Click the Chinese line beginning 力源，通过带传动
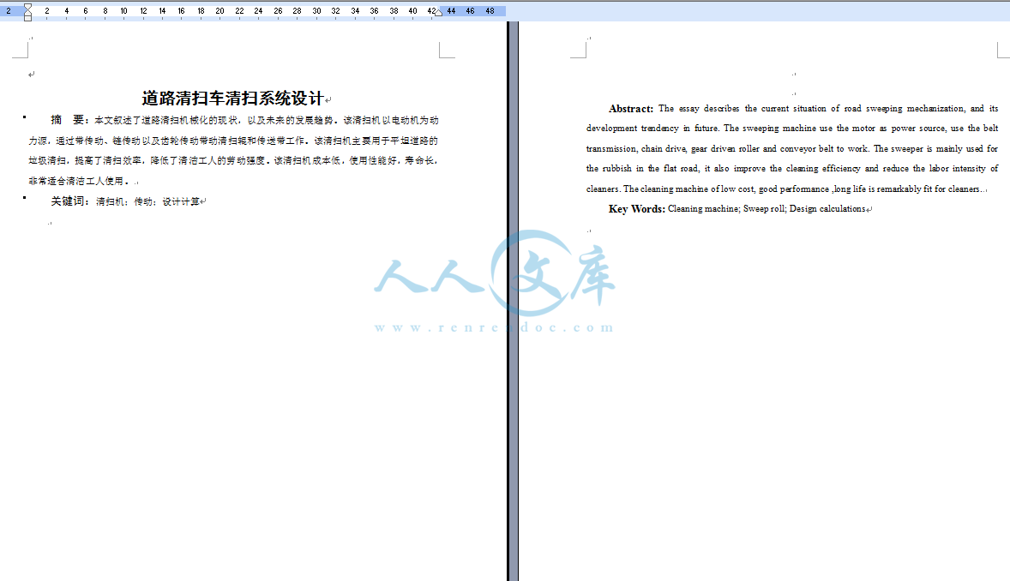 coord(233,141)
